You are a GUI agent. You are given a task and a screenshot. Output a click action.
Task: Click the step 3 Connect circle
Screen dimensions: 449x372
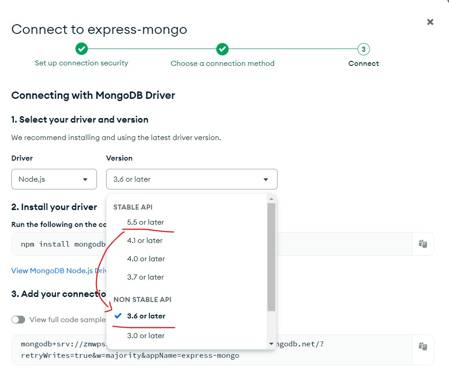[363, 49]
